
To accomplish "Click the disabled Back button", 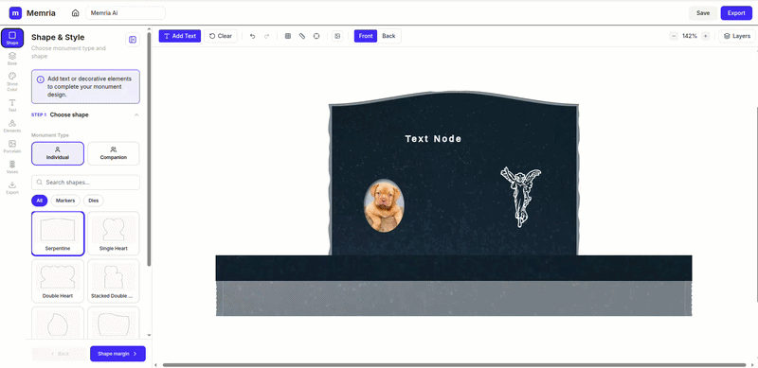I will (x=60, y=354).
